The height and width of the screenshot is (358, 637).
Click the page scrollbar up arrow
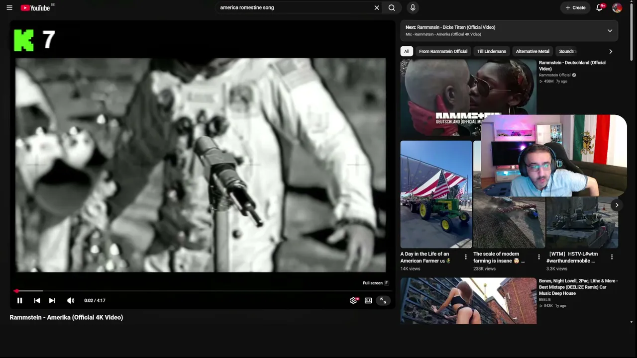tap(632, 3)
